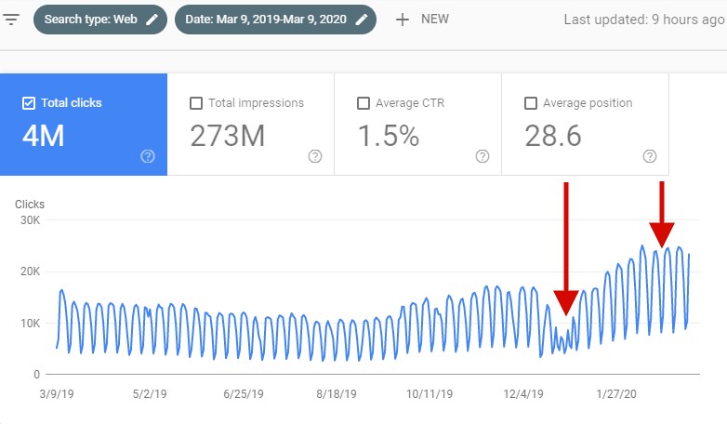The height and width of the screenshot is (424, 727).
Task: Select the 273M impressions value
Action: (228, 136)
